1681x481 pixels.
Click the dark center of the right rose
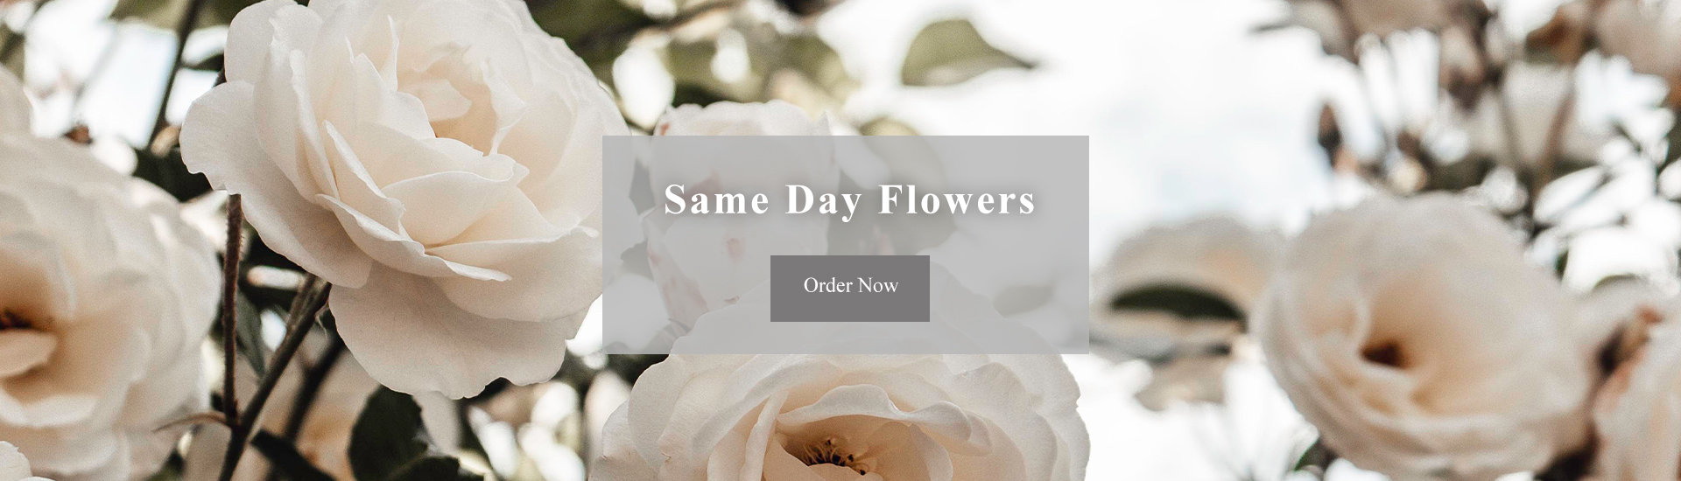coord(1383,354)
